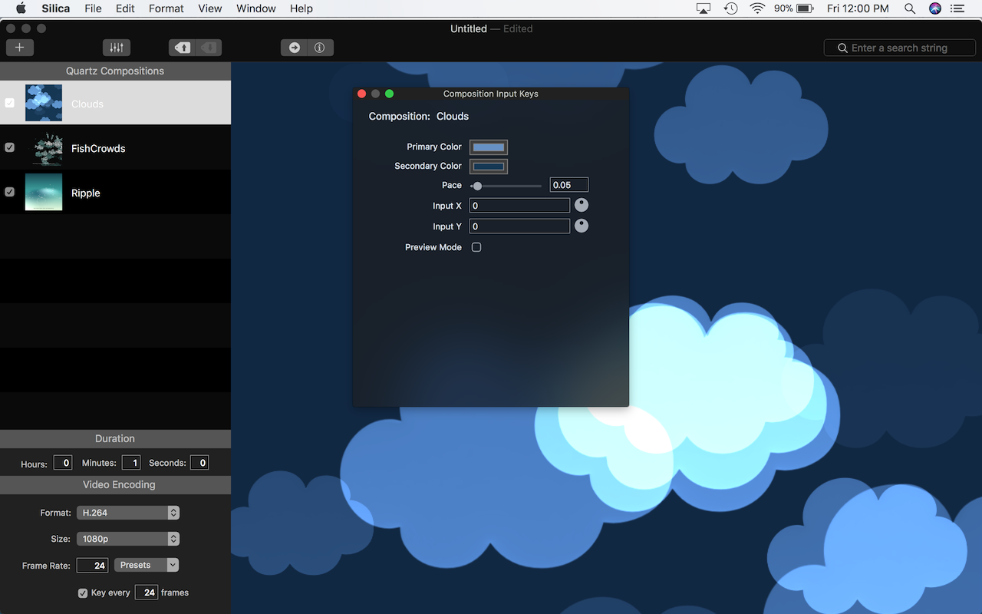Open the Format H.264 dropdown
Viewport: 982px width, 614px height.
click(x=128, y=513)
